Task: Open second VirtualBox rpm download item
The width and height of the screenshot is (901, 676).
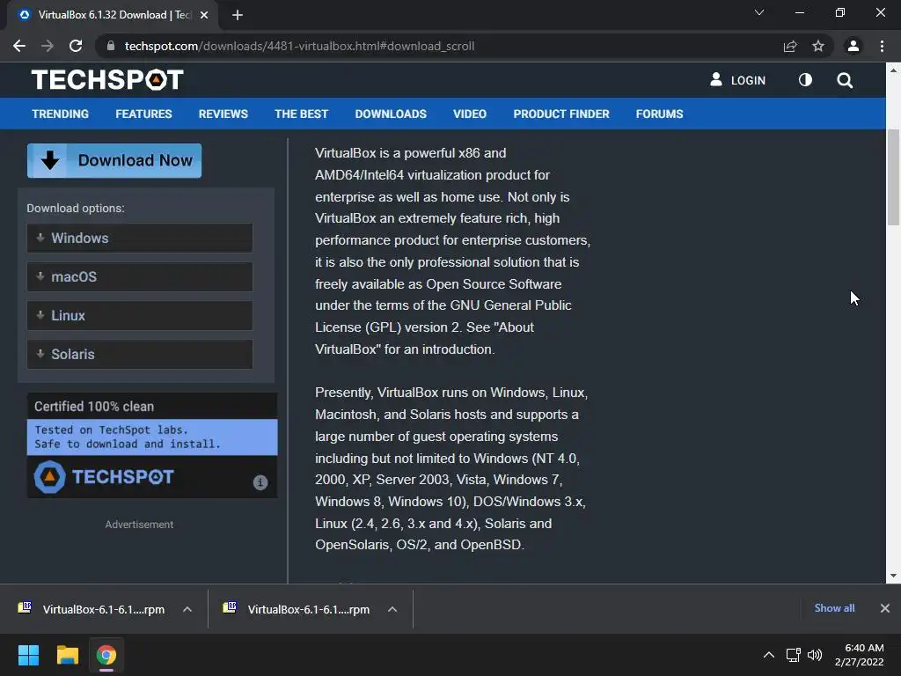Action: (x=297, y=609)
